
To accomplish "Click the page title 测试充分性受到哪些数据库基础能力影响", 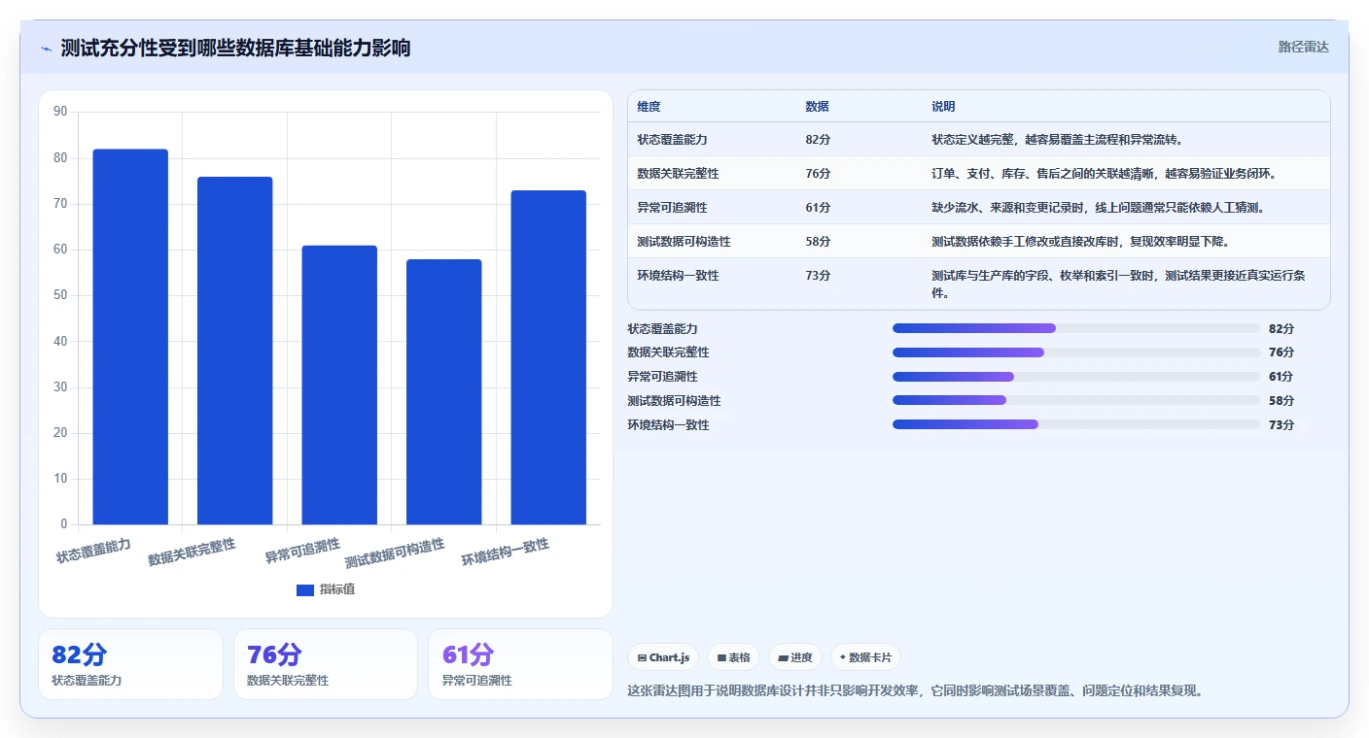I will [235, 48].
